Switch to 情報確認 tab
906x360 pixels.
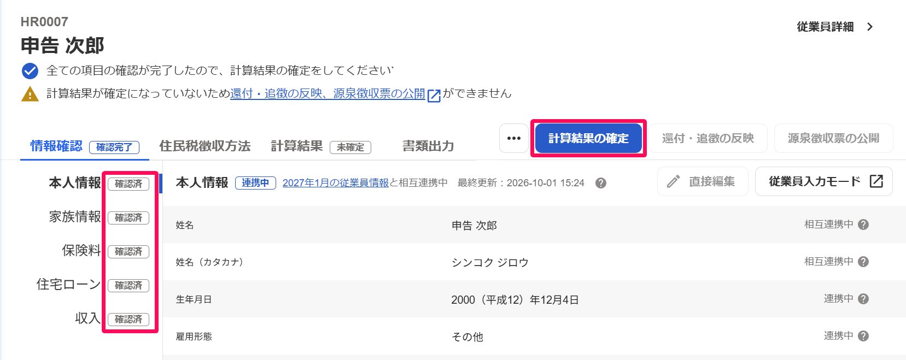pyautogui.click(x=56, y=146)
